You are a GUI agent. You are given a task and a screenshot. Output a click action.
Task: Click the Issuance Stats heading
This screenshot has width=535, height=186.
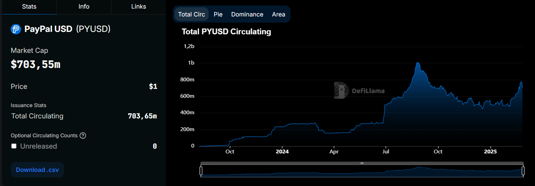29,105
